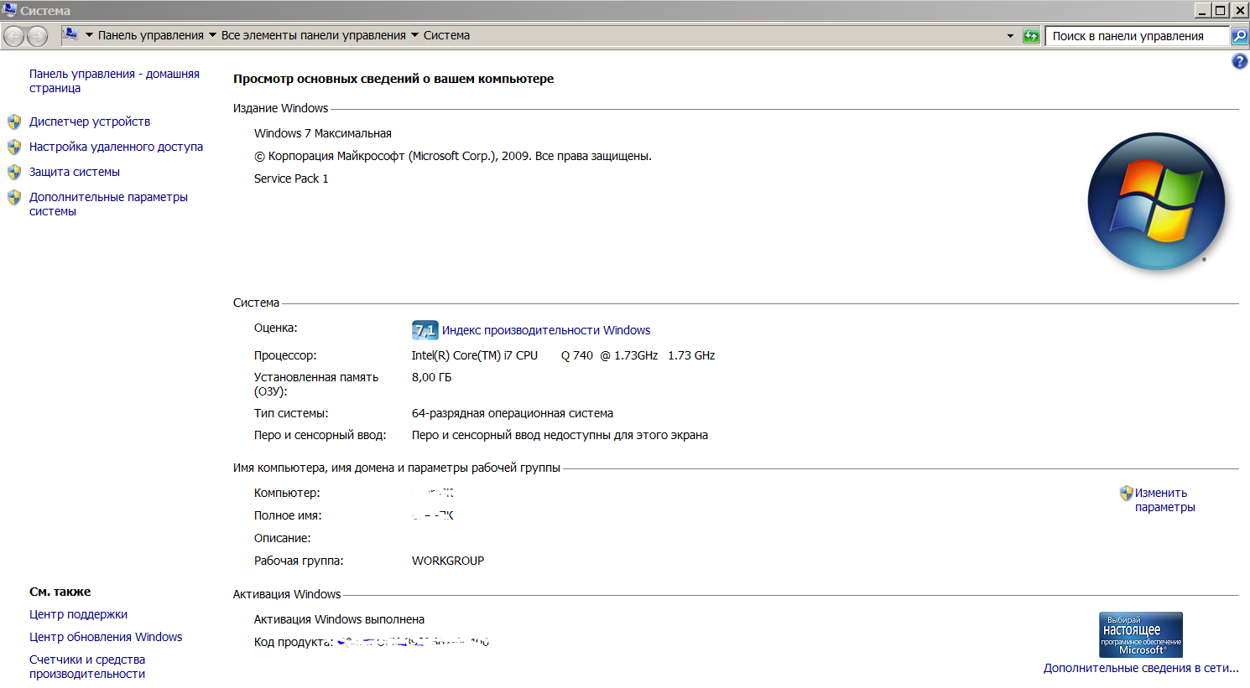Click the shield icon beside Изменить параметры

[1126, 493]
